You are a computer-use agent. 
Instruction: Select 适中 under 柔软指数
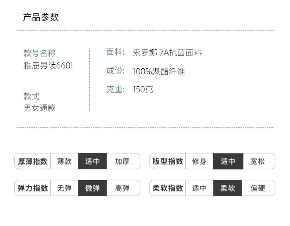click(199, 188)
